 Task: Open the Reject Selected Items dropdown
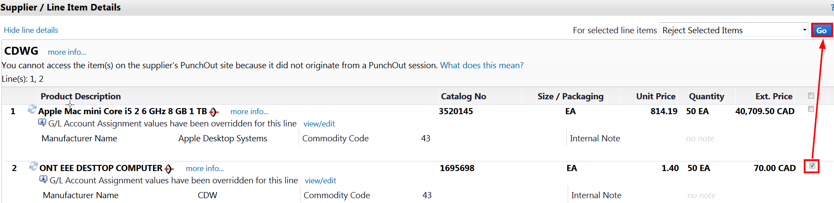pyautogui.click(x=734, y=30)
